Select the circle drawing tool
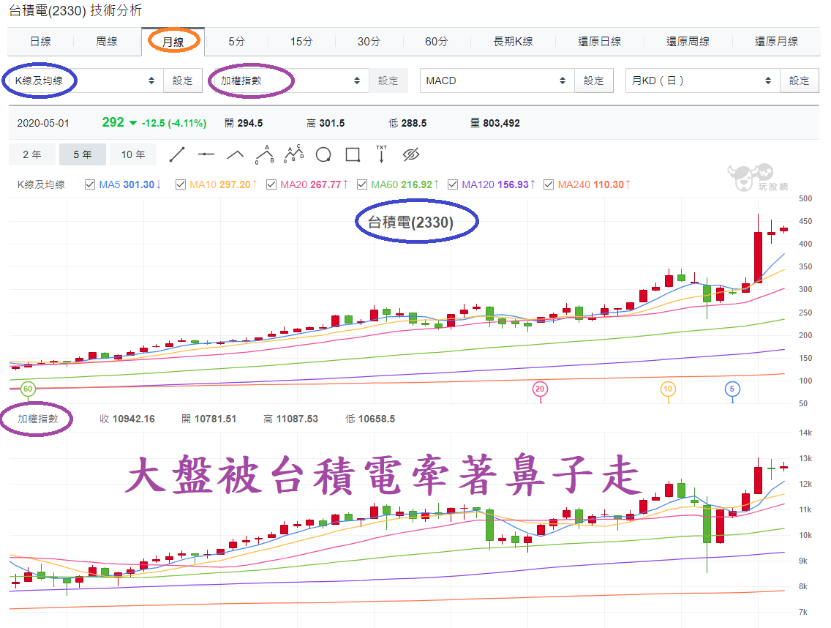The image size is (831, 628). click(323, 155)
